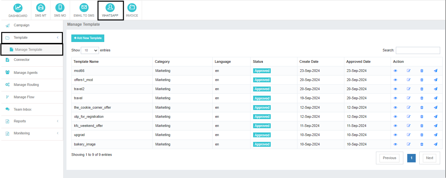
Task: Open the Invoice section icon
Action: (132, 8)
